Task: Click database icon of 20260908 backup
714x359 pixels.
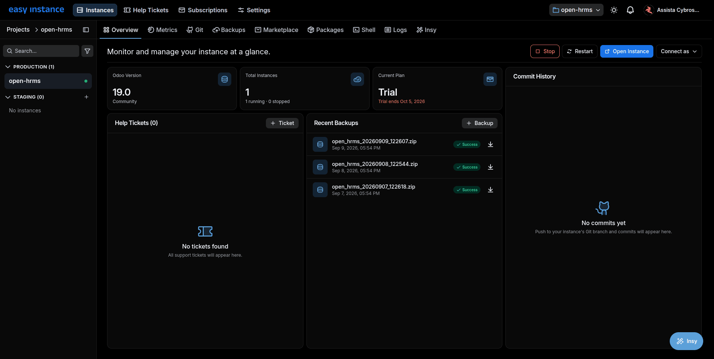Action: 320,167
